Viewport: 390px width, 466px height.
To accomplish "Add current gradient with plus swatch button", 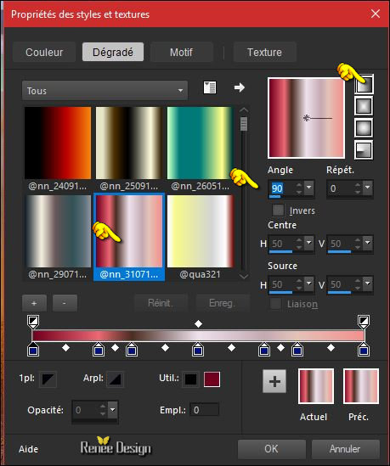I will [274, 381].
